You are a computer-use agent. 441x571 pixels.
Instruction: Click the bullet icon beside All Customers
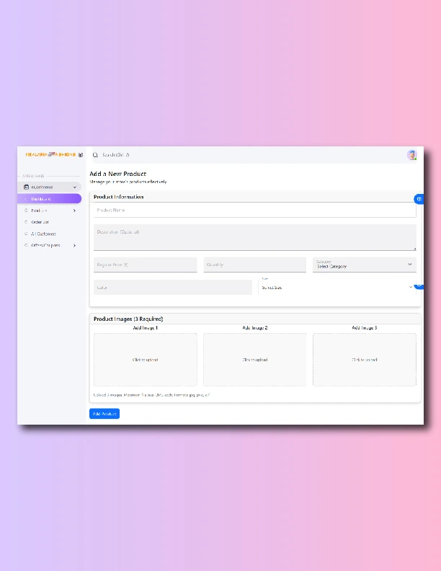[26, 234]
